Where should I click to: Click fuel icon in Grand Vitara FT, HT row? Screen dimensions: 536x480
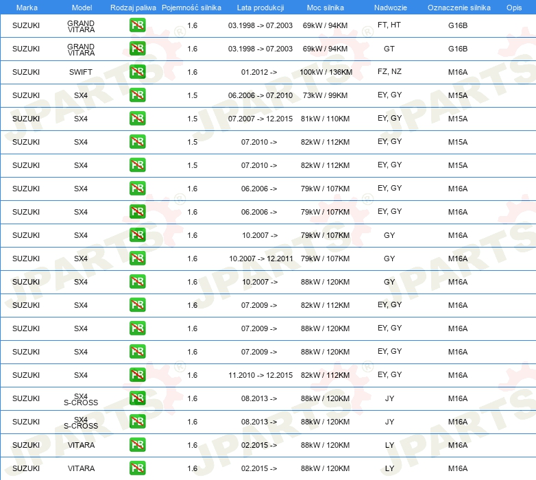click(x=137, y=25)
